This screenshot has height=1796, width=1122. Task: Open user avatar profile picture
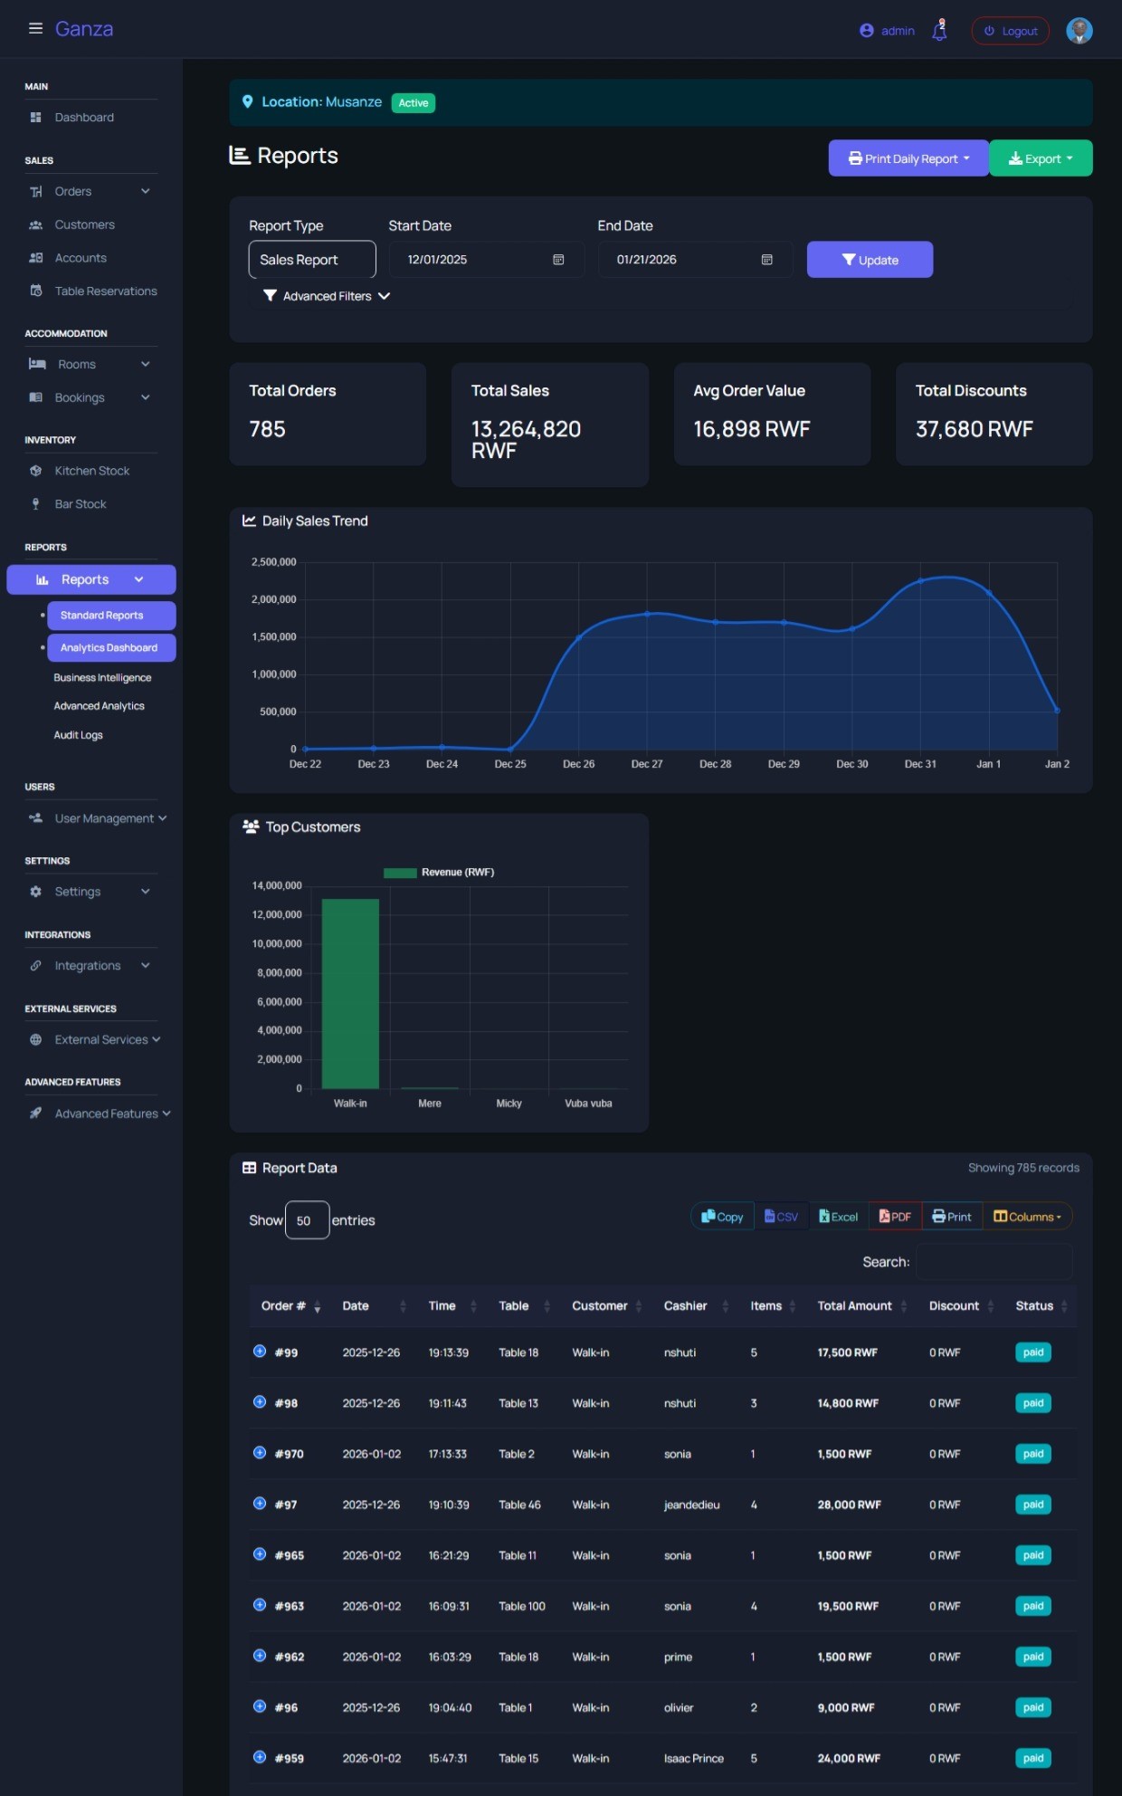(x=1079, y=30)
